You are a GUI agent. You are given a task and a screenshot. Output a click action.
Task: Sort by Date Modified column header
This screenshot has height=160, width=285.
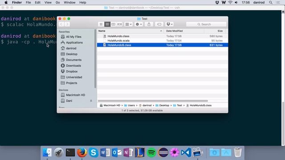tap(184, 31)
